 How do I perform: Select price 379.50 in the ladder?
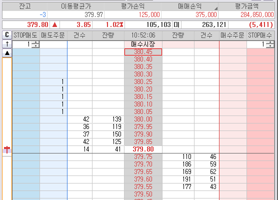(143, 194)
